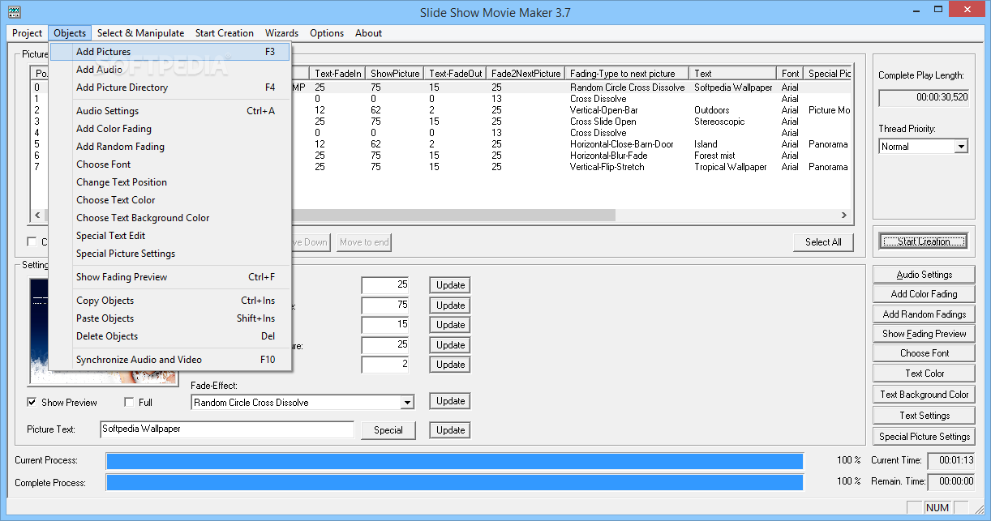Open the About menu

pyautogui.click(x=368, y=33)
